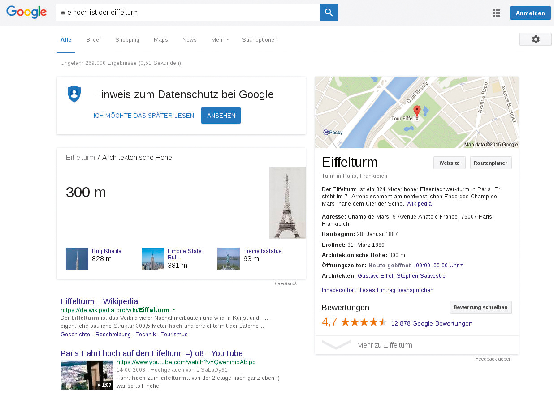Click the Passy metro station icon
Viewport: 554px width, 395px height.
pyautogui.click(x=326, y=132)
